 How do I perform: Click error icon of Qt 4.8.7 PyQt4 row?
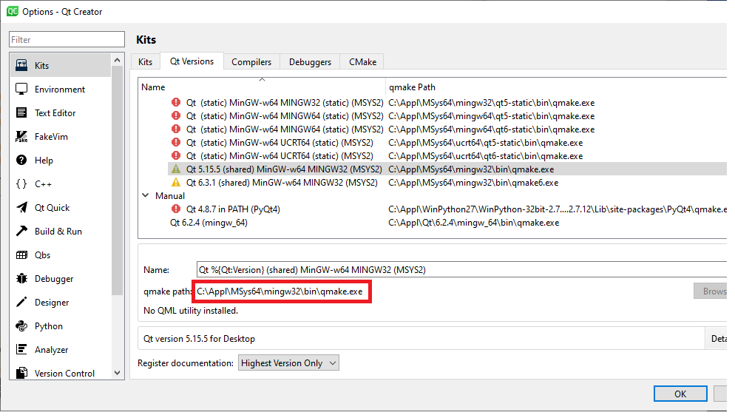176,209
